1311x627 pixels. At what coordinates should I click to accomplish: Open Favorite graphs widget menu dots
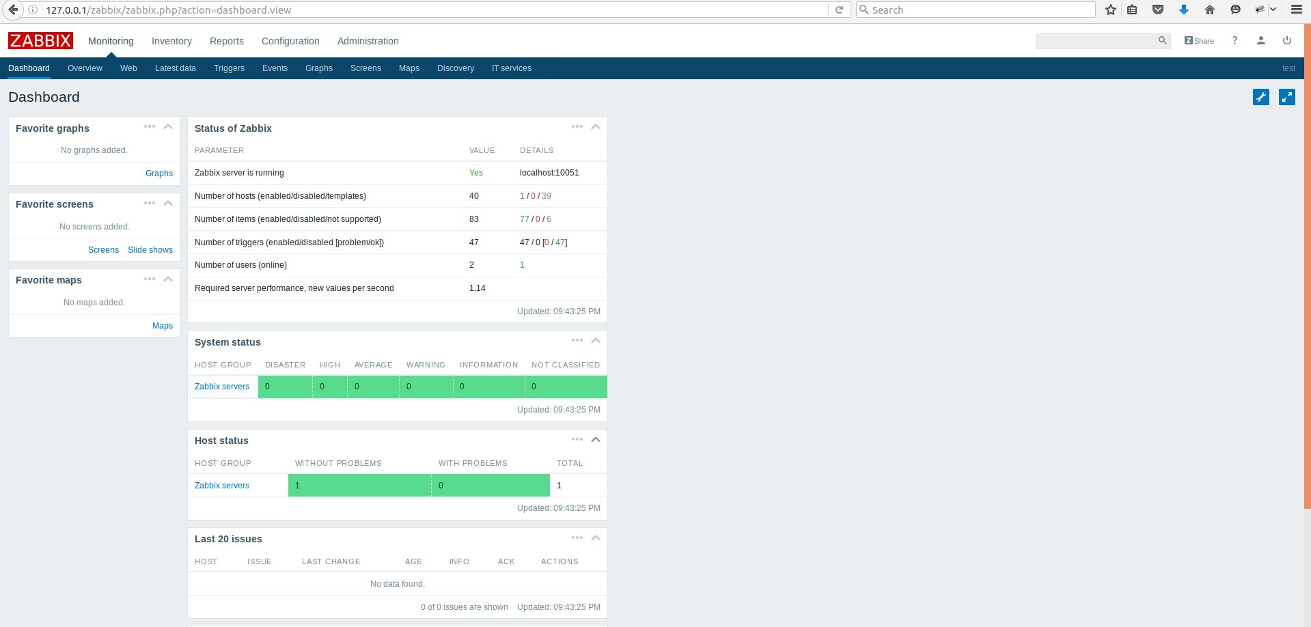pyautogui.click(x=150, y=126)
